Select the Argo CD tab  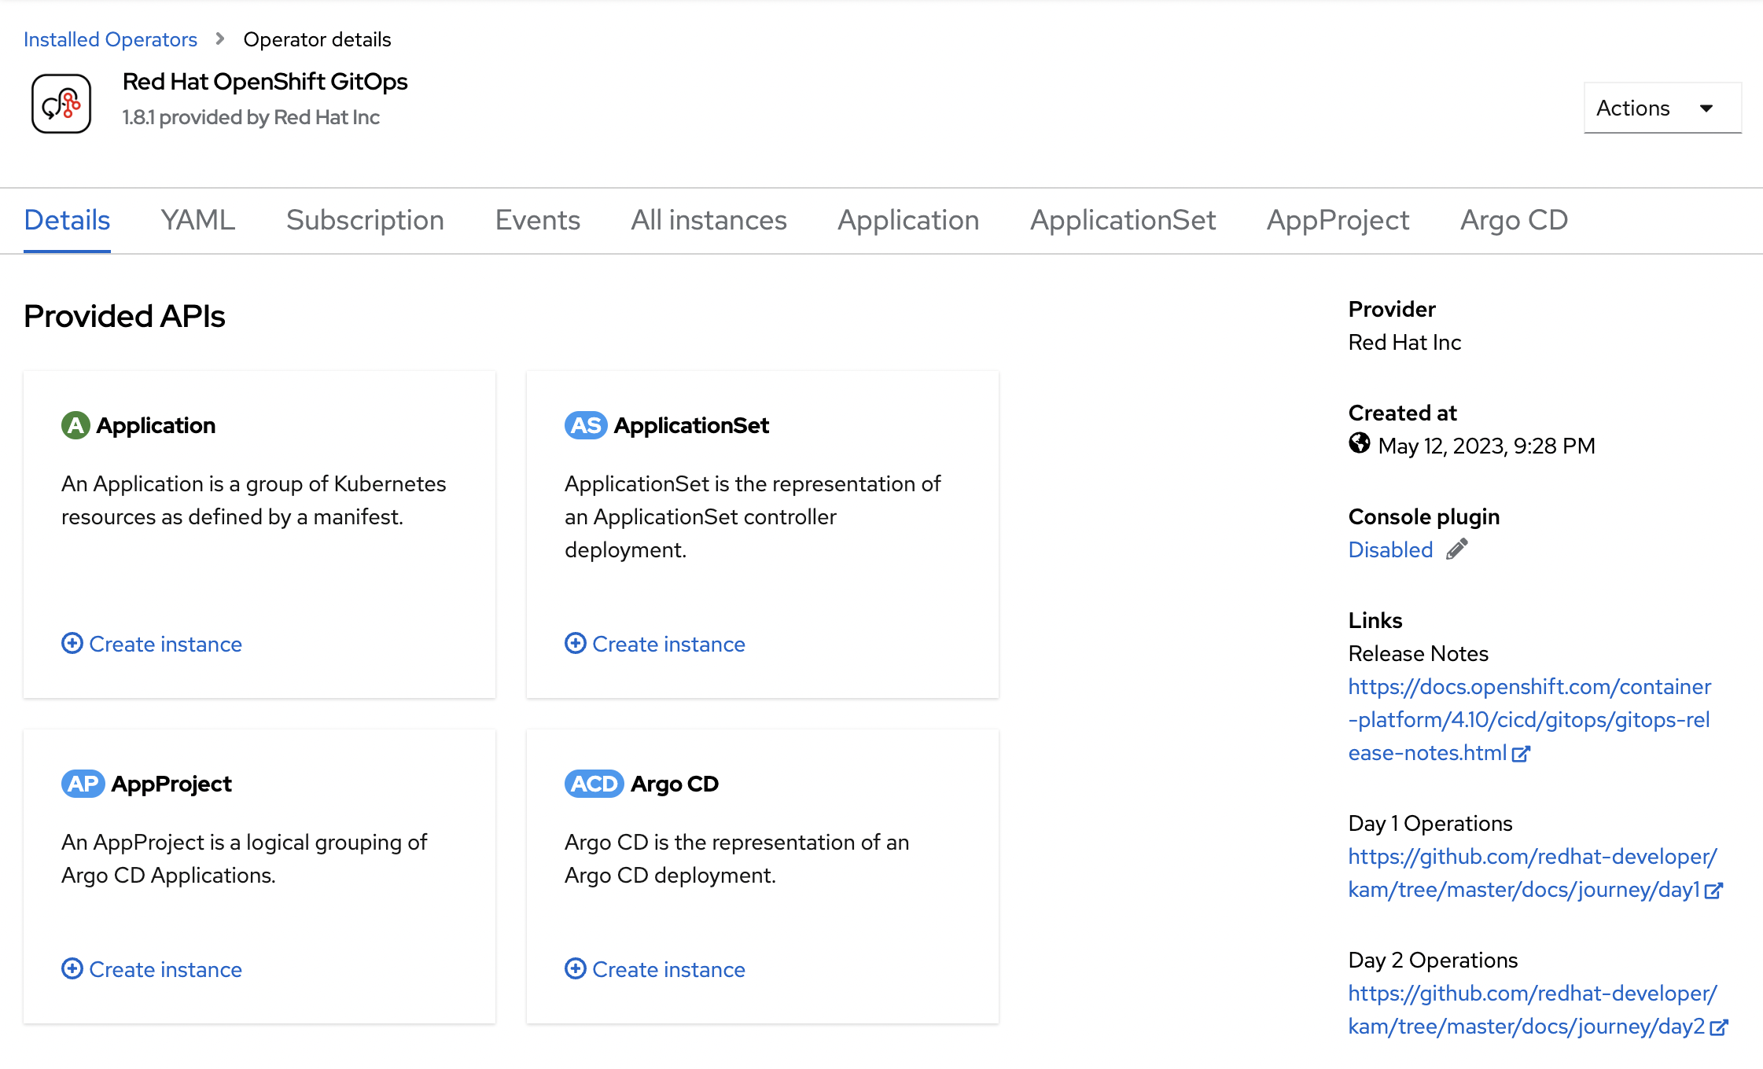point(1514,220)
